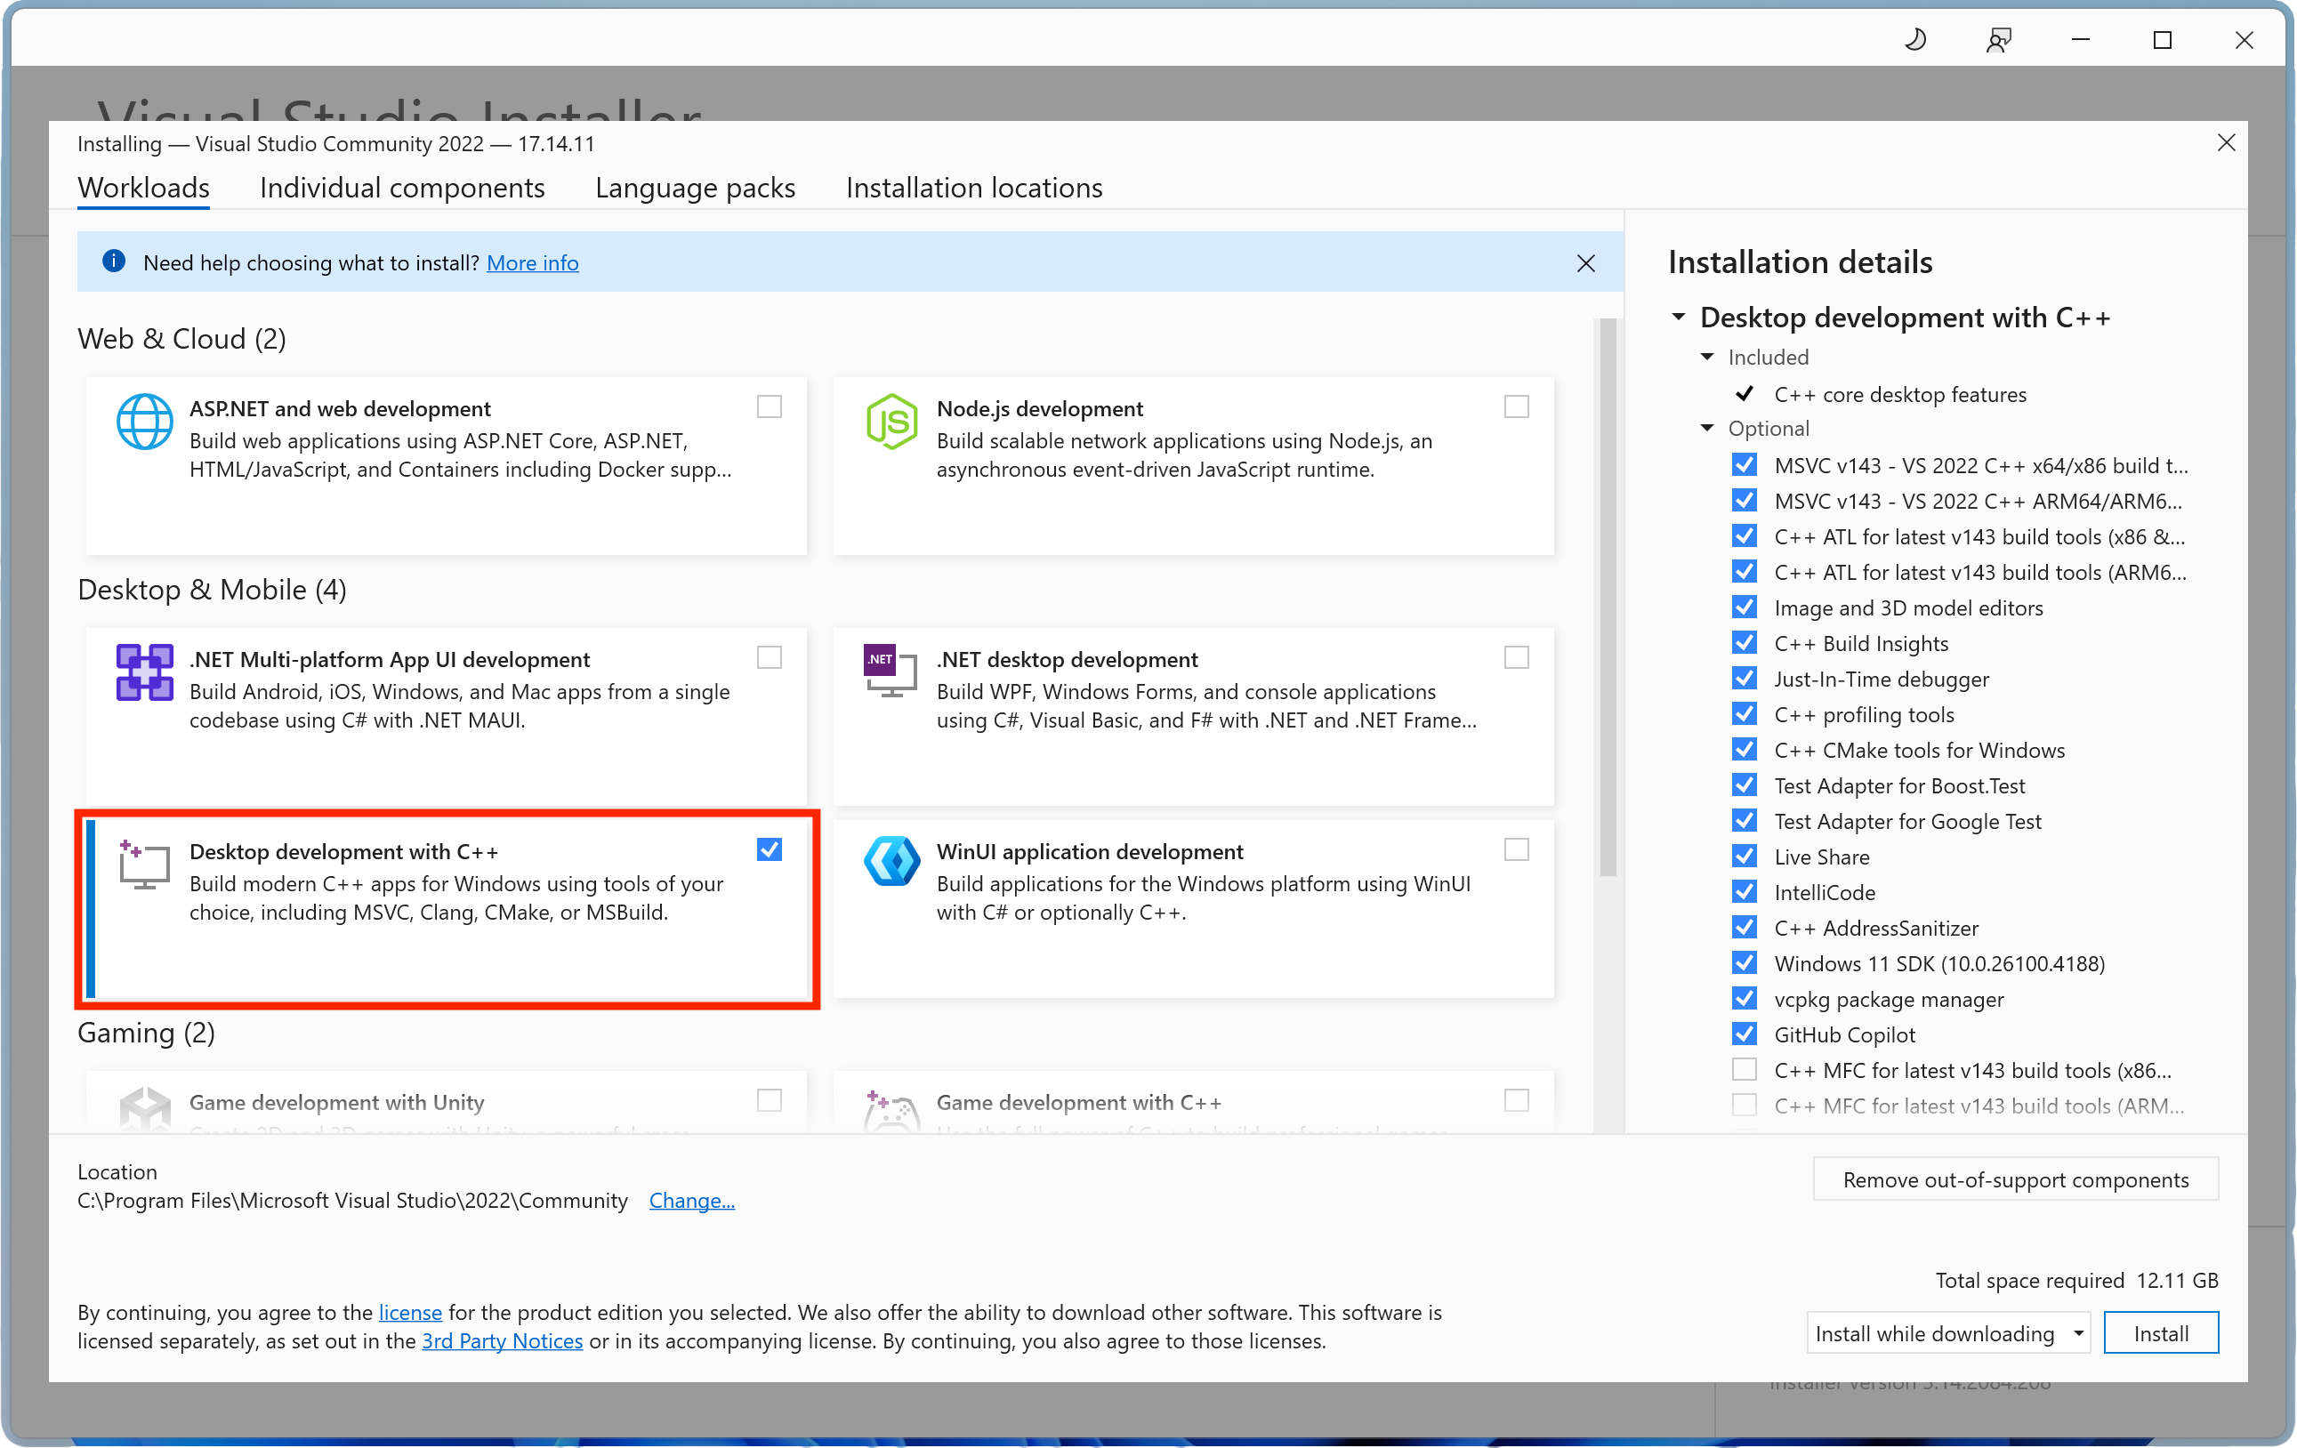
Task: Collapse the Optional components section
Action: coord(1706,429)
